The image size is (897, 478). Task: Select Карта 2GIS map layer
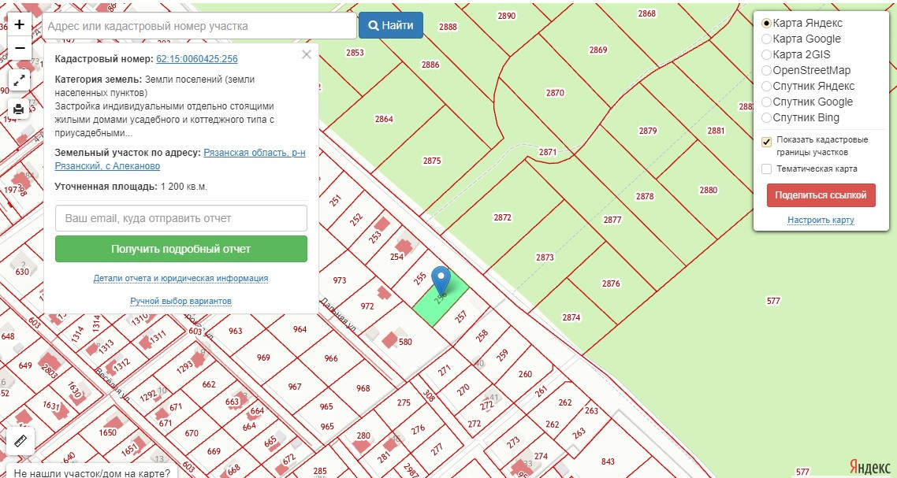[x=767, y=55]
